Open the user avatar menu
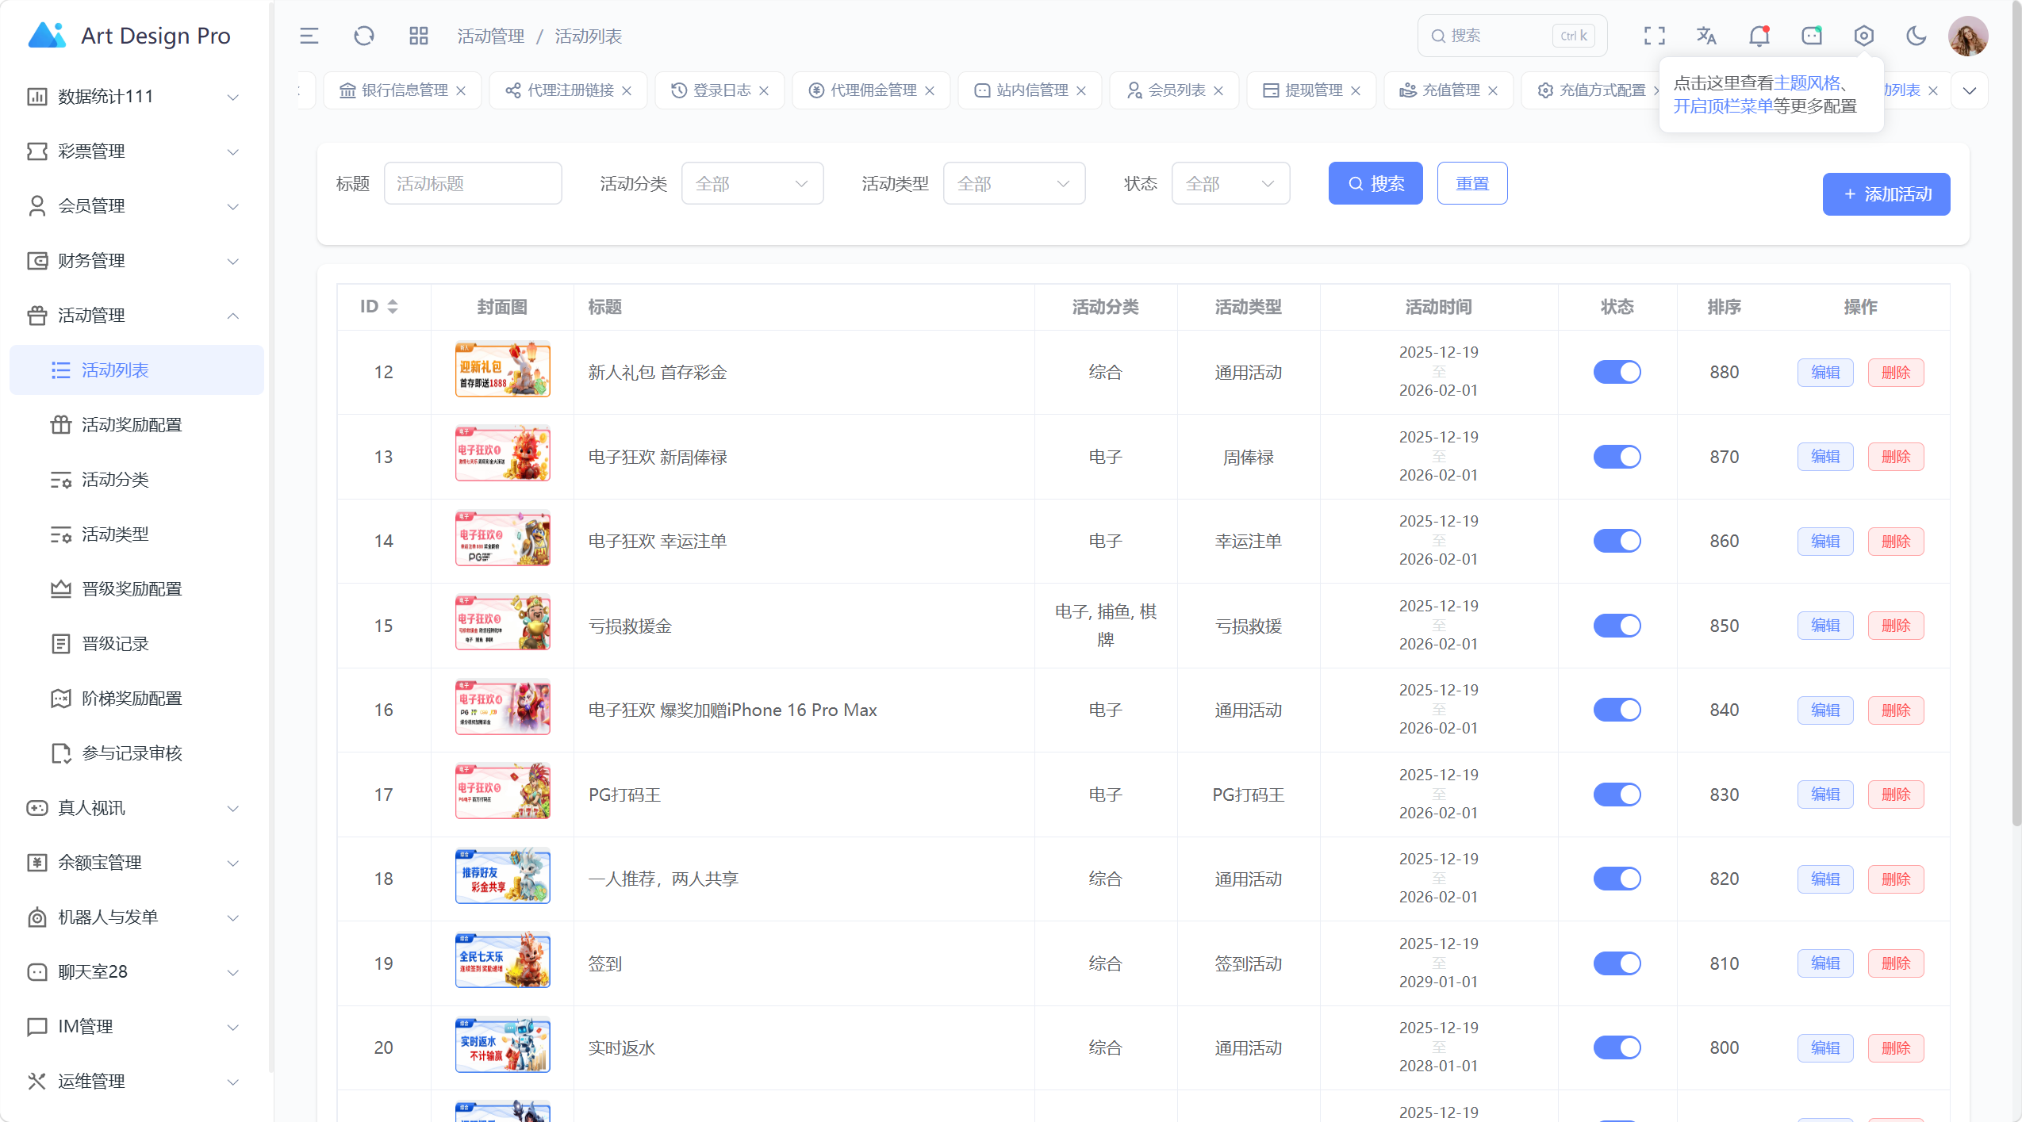The image size is (2022, 1122). point(1968,36)
